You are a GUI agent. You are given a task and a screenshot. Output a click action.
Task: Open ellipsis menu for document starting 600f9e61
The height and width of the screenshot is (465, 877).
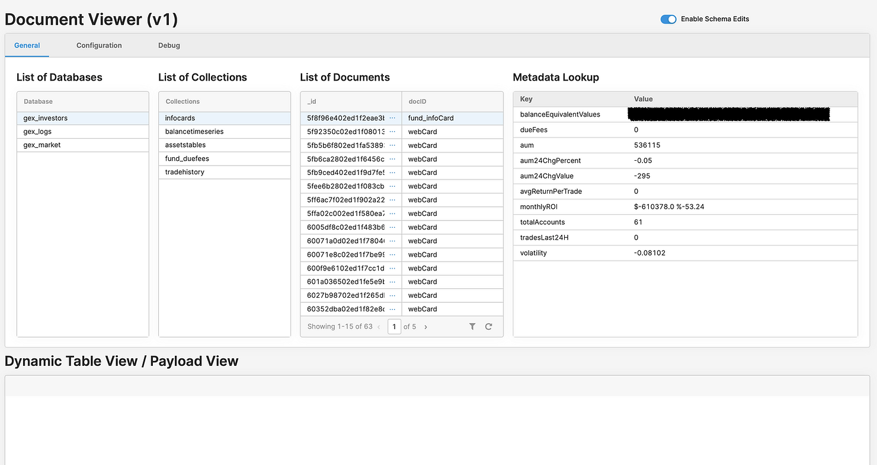tap(393, 267)
